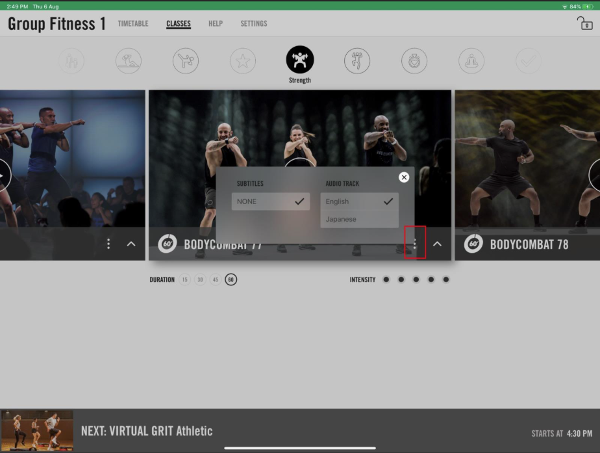Pick the seated meditation pose category icon
600x453 pixels.
[471, 61]
